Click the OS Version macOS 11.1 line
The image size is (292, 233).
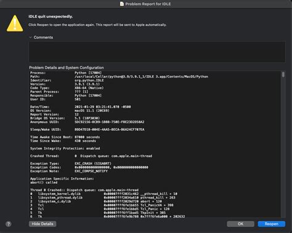tap(70, 111)
